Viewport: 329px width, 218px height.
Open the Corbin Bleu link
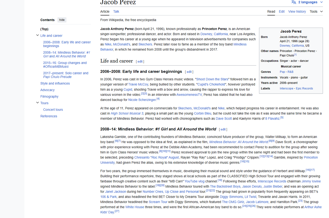tap(203, 113)
